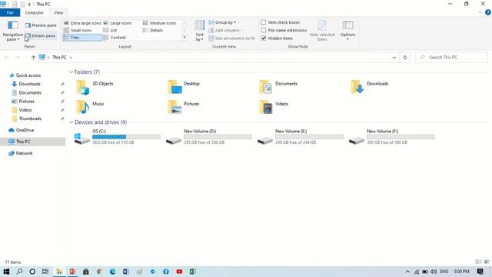Enable Item check boxes
492x277 pixels.
[264, 22]
